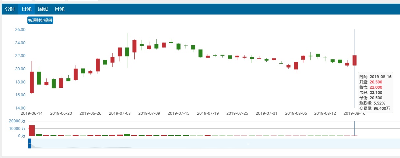The height and width of the screenshot is (158, 400).
Task: Click the 2019-07-15 date label
Action: pyautogui.click(x=179, y=113)
